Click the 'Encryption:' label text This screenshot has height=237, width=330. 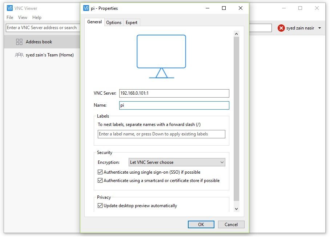pos(109,163)
